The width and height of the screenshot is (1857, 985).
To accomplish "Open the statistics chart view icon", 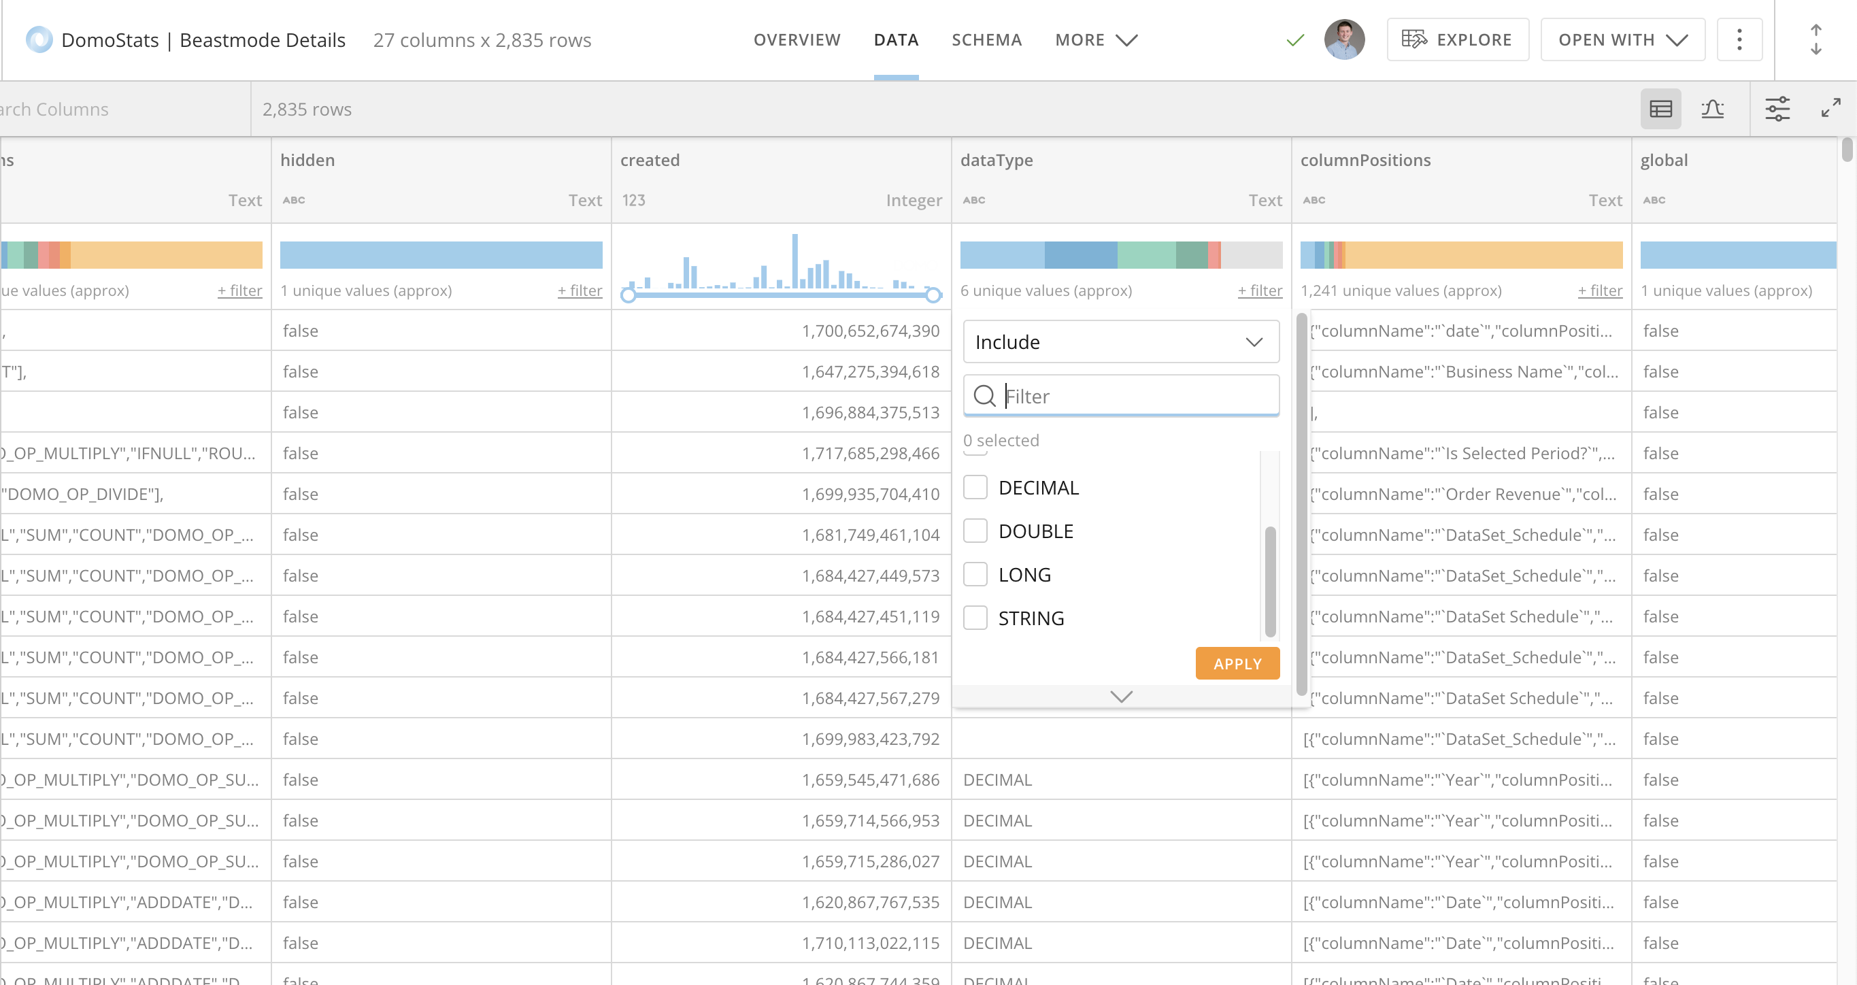I will coord(1712,109).
